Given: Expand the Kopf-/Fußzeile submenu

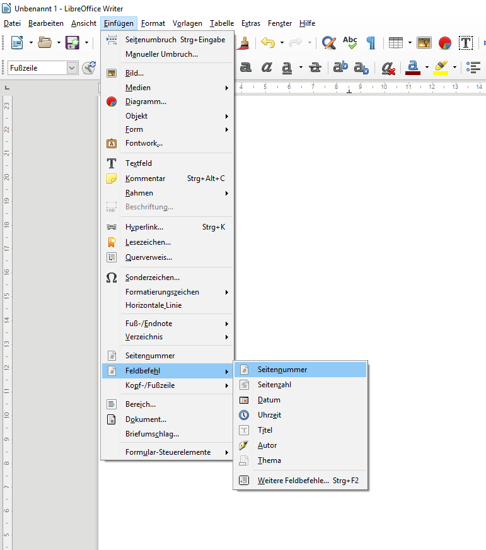Looking at the screenshot, I should click(x=167, y=385).
